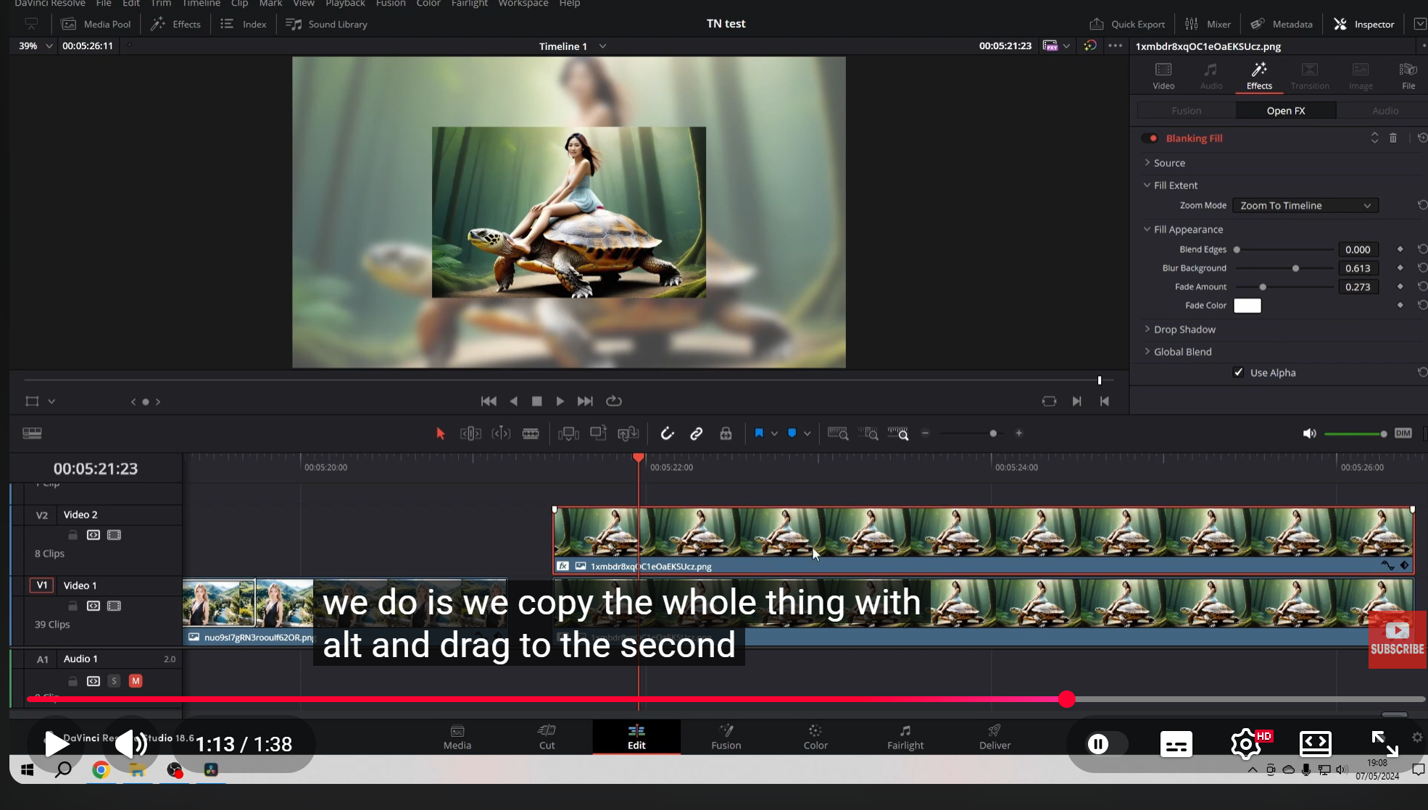
Task: Click the Quick Export button
Action: pyautogui.click(x=1127, y=24)
